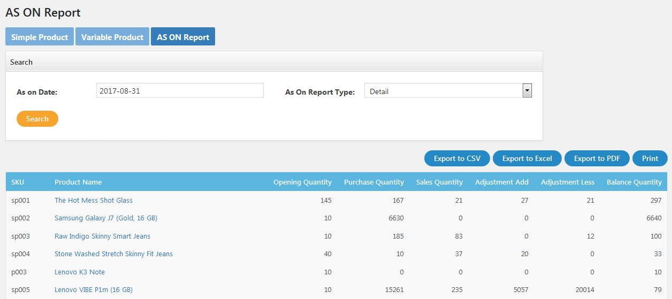Click the sp004 SKU cell
This screenshot has height=299, width=672.
click(20, 254)
